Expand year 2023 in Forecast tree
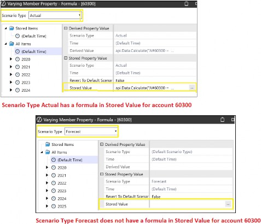 tap(47, 191)
